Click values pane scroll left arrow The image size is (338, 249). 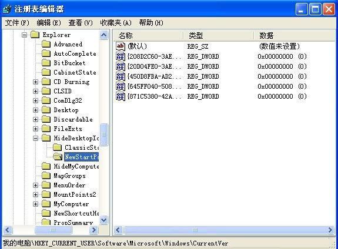point(118,230)
